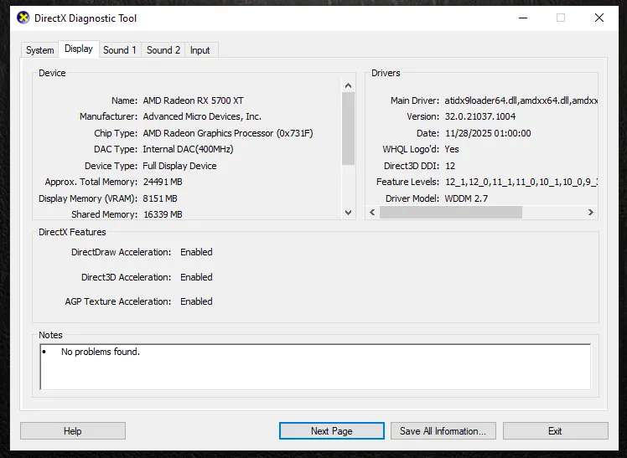Click Internal DAC(400MHz) value
627x458 pixels.
(188, 149)
